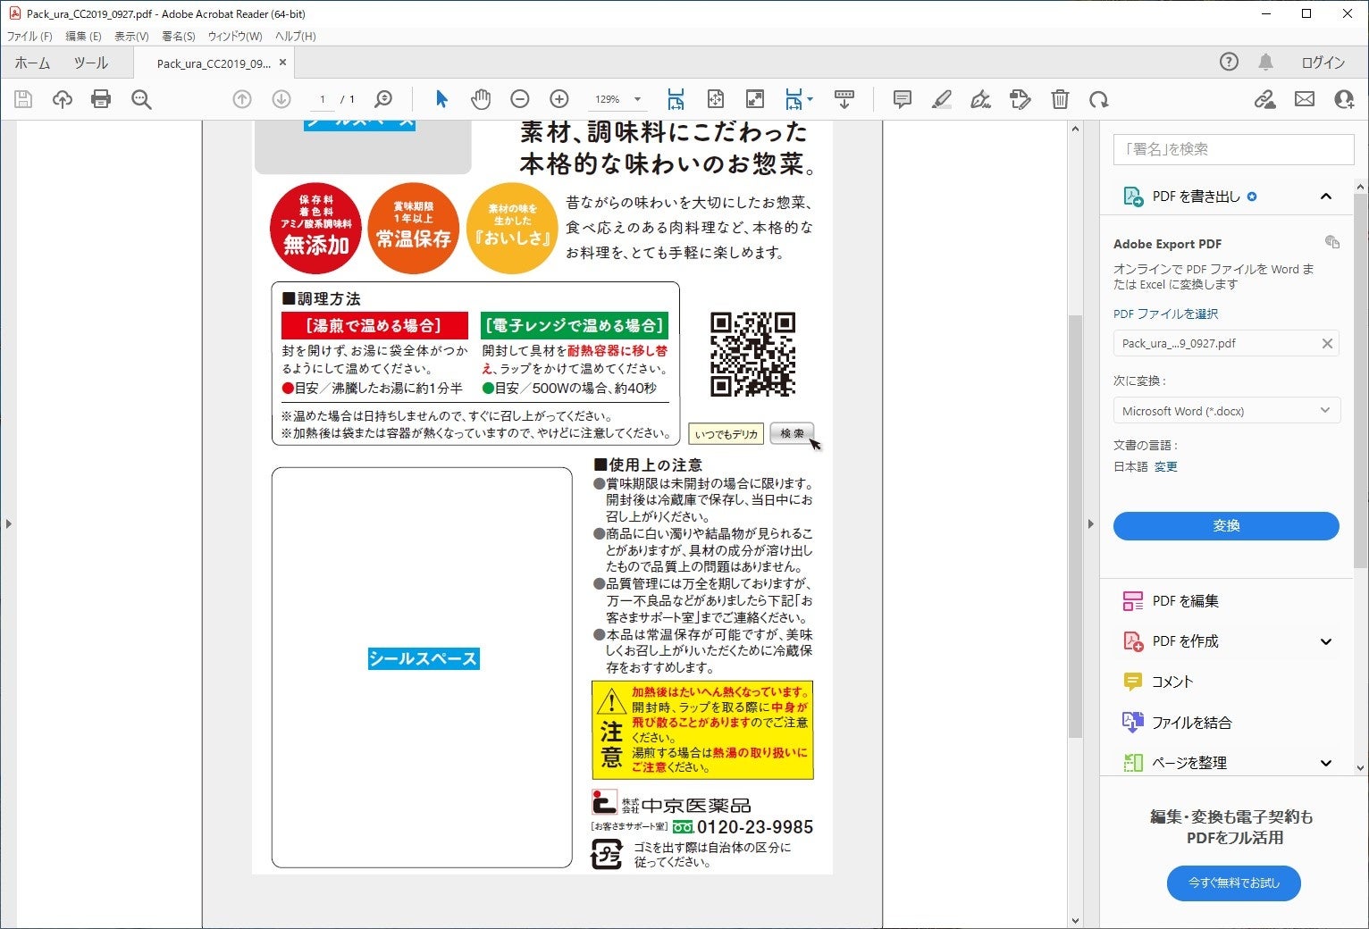
Task: Click the Zoom in plus icon
Action: [x=559, y=99]
